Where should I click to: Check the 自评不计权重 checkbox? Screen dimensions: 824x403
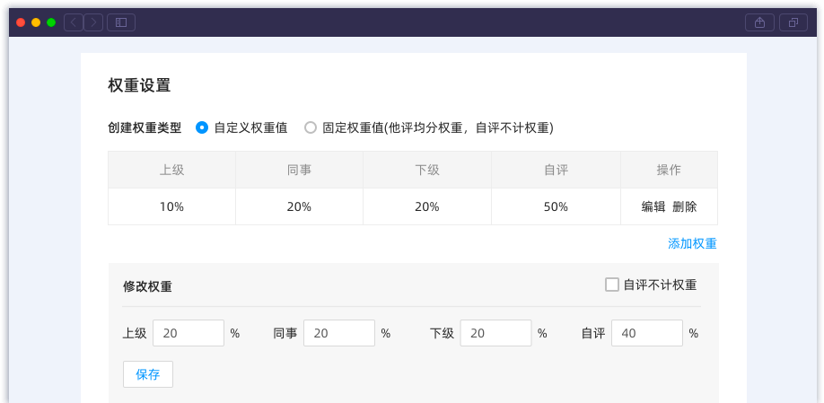click(611, 285)
